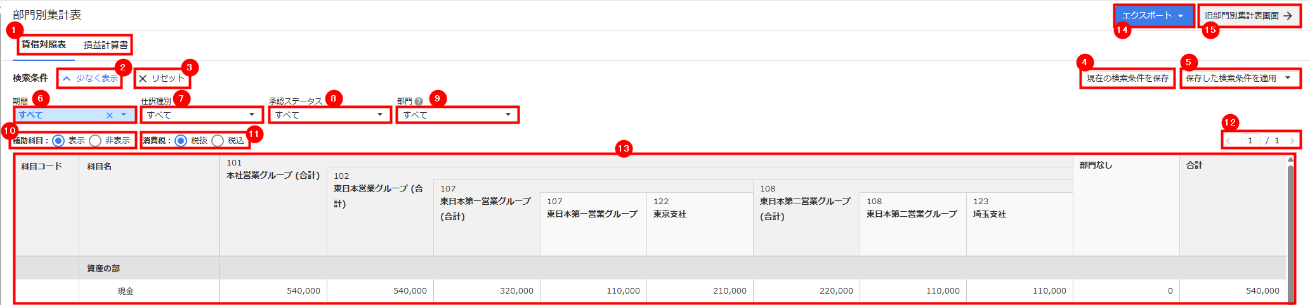Open 旧部門別集計表画面 via arrow button
Image resolution: width=1310 pixels, height=305 pixels.
[x=1287, y=16]
